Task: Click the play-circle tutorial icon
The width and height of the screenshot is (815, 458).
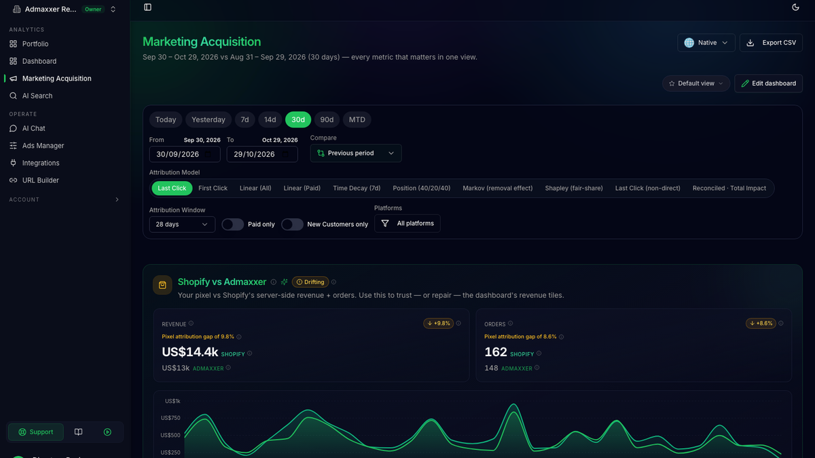Action: pos(107,432)
